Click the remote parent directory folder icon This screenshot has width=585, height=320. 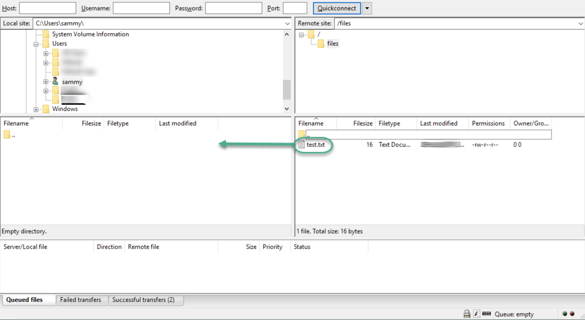click(x=302, y=134)
